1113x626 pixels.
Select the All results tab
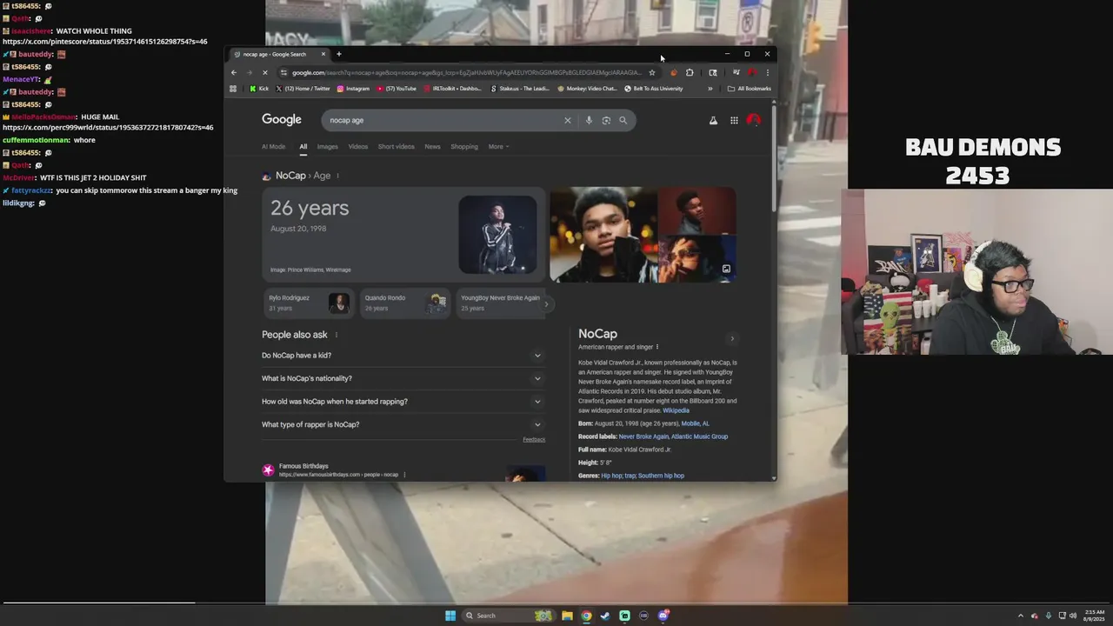tap(303, 146)
